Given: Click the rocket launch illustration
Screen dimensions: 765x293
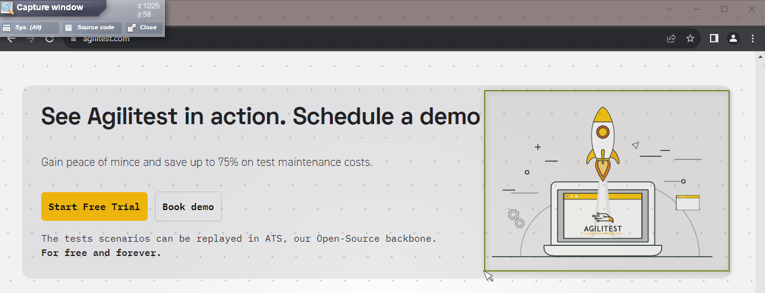Looking at the screenshot, I should coord(607,181).
